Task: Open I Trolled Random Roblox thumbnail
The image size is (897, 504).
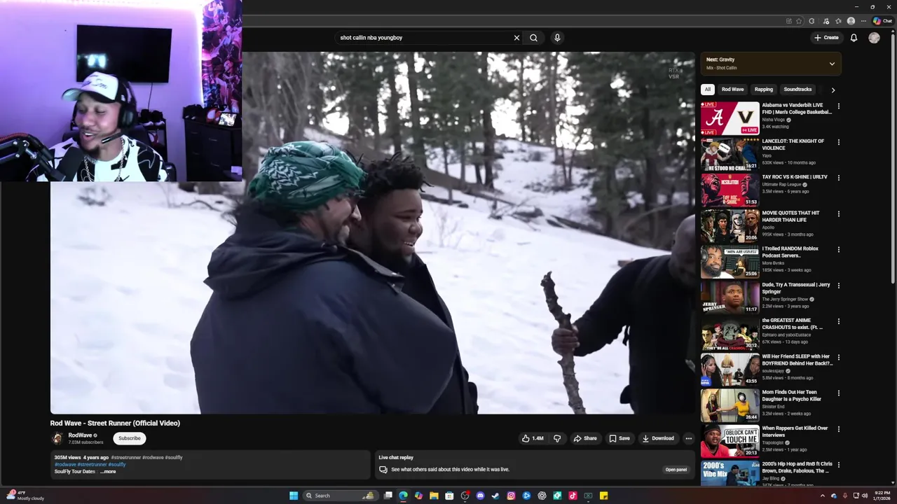Action: [730, 262]
